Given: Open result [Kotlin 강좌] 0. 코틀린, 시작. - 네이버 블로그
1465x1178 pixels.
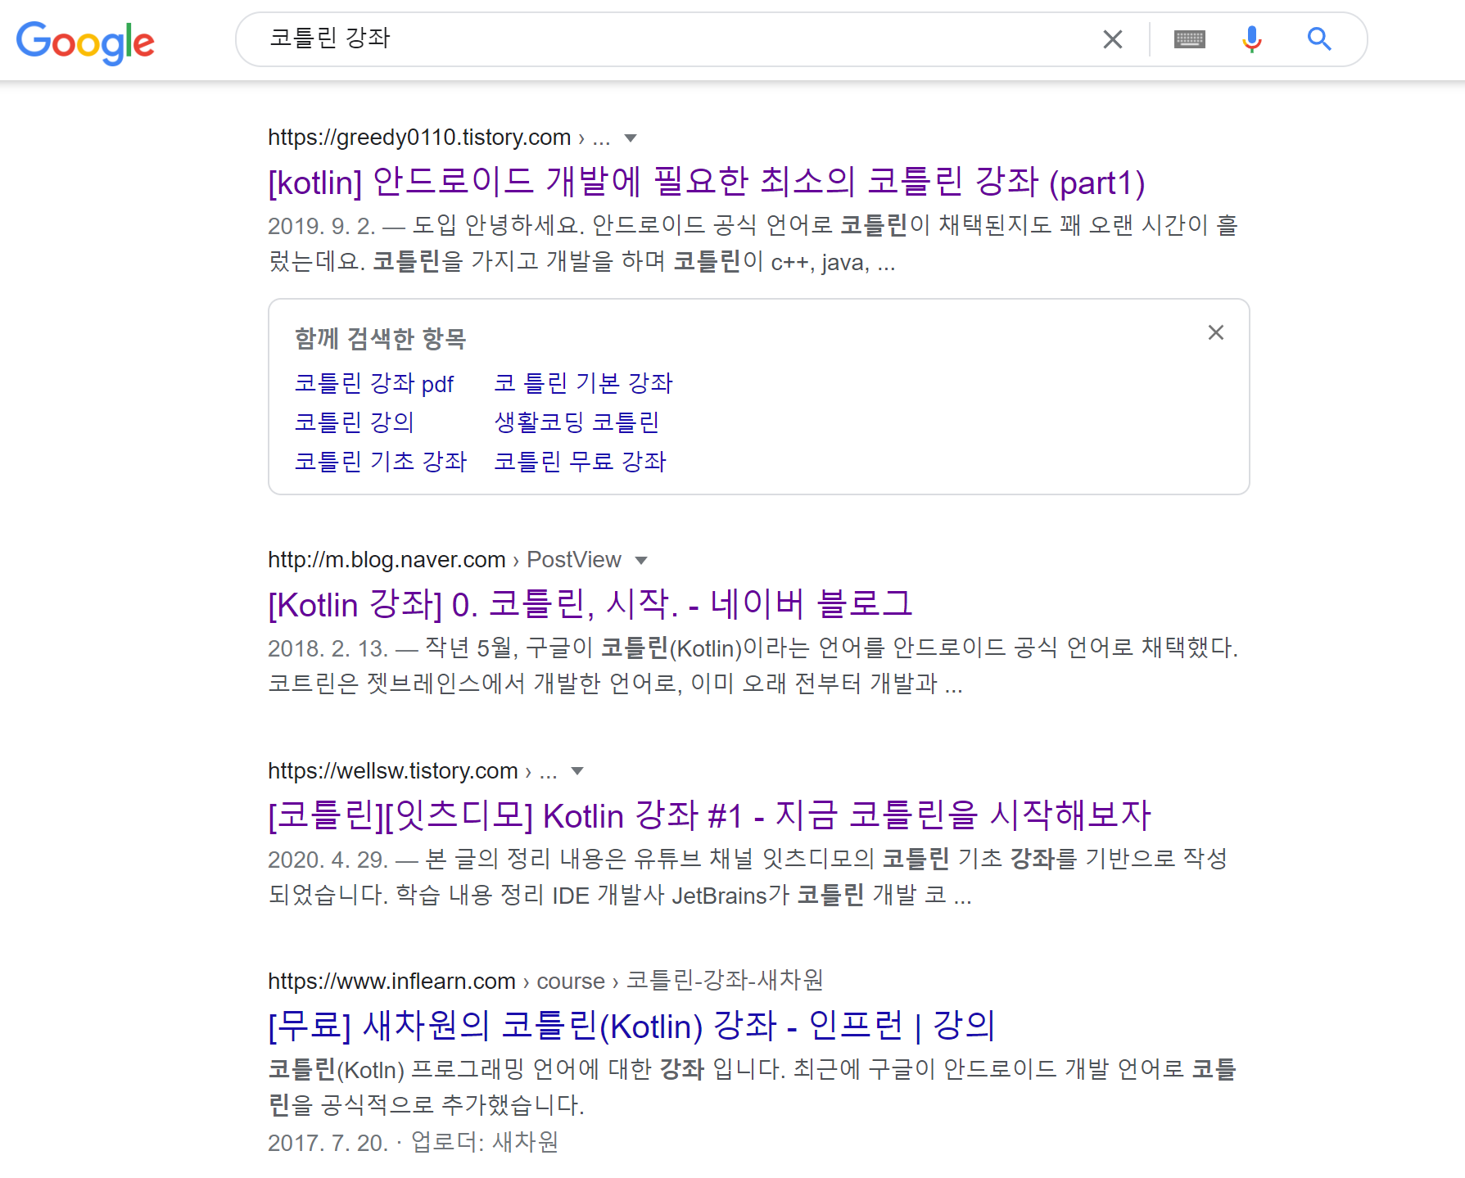Looking at the screenshot, I should (x=590, y=604).
